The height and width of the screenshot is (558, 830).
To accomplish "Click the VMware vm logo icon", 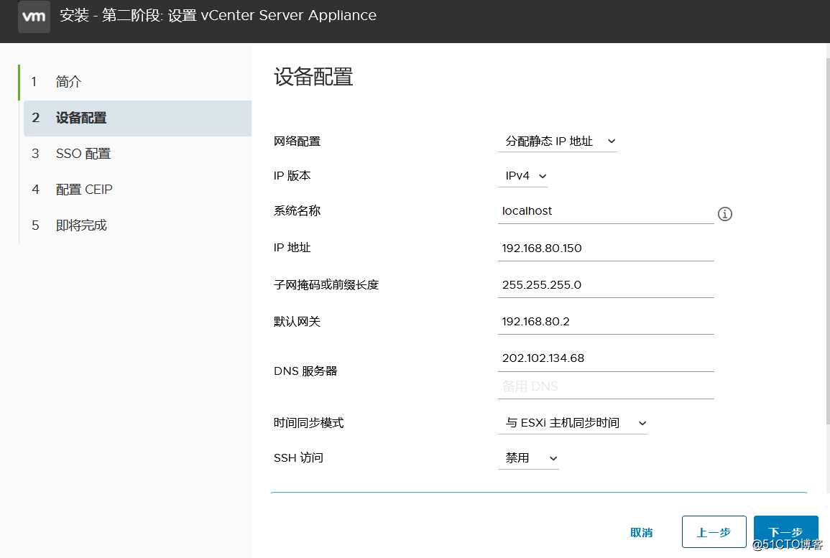I will [34, 17].
